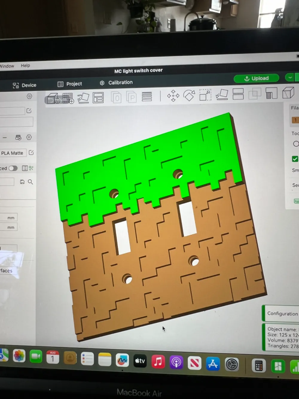This screenshot has width=299, height=399.
Task: Switch to the Device tab
Action: 25,85
